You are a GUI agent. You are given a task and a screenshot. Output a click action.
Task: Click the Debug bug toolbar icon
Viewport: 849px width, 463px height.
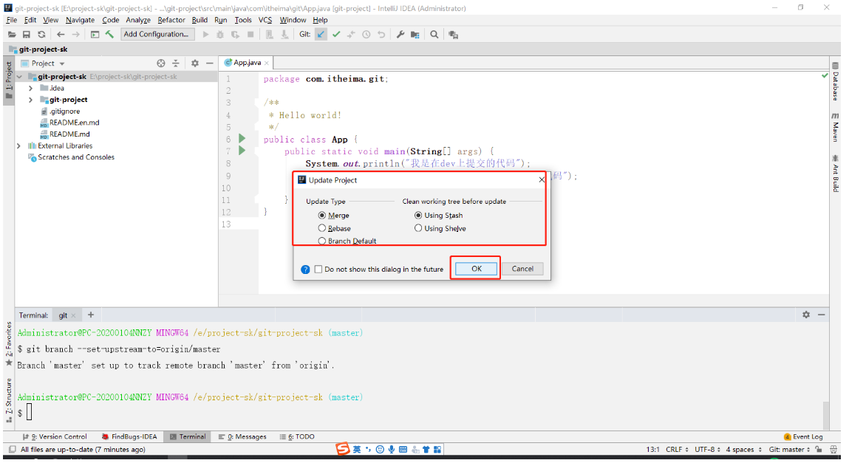220,35
